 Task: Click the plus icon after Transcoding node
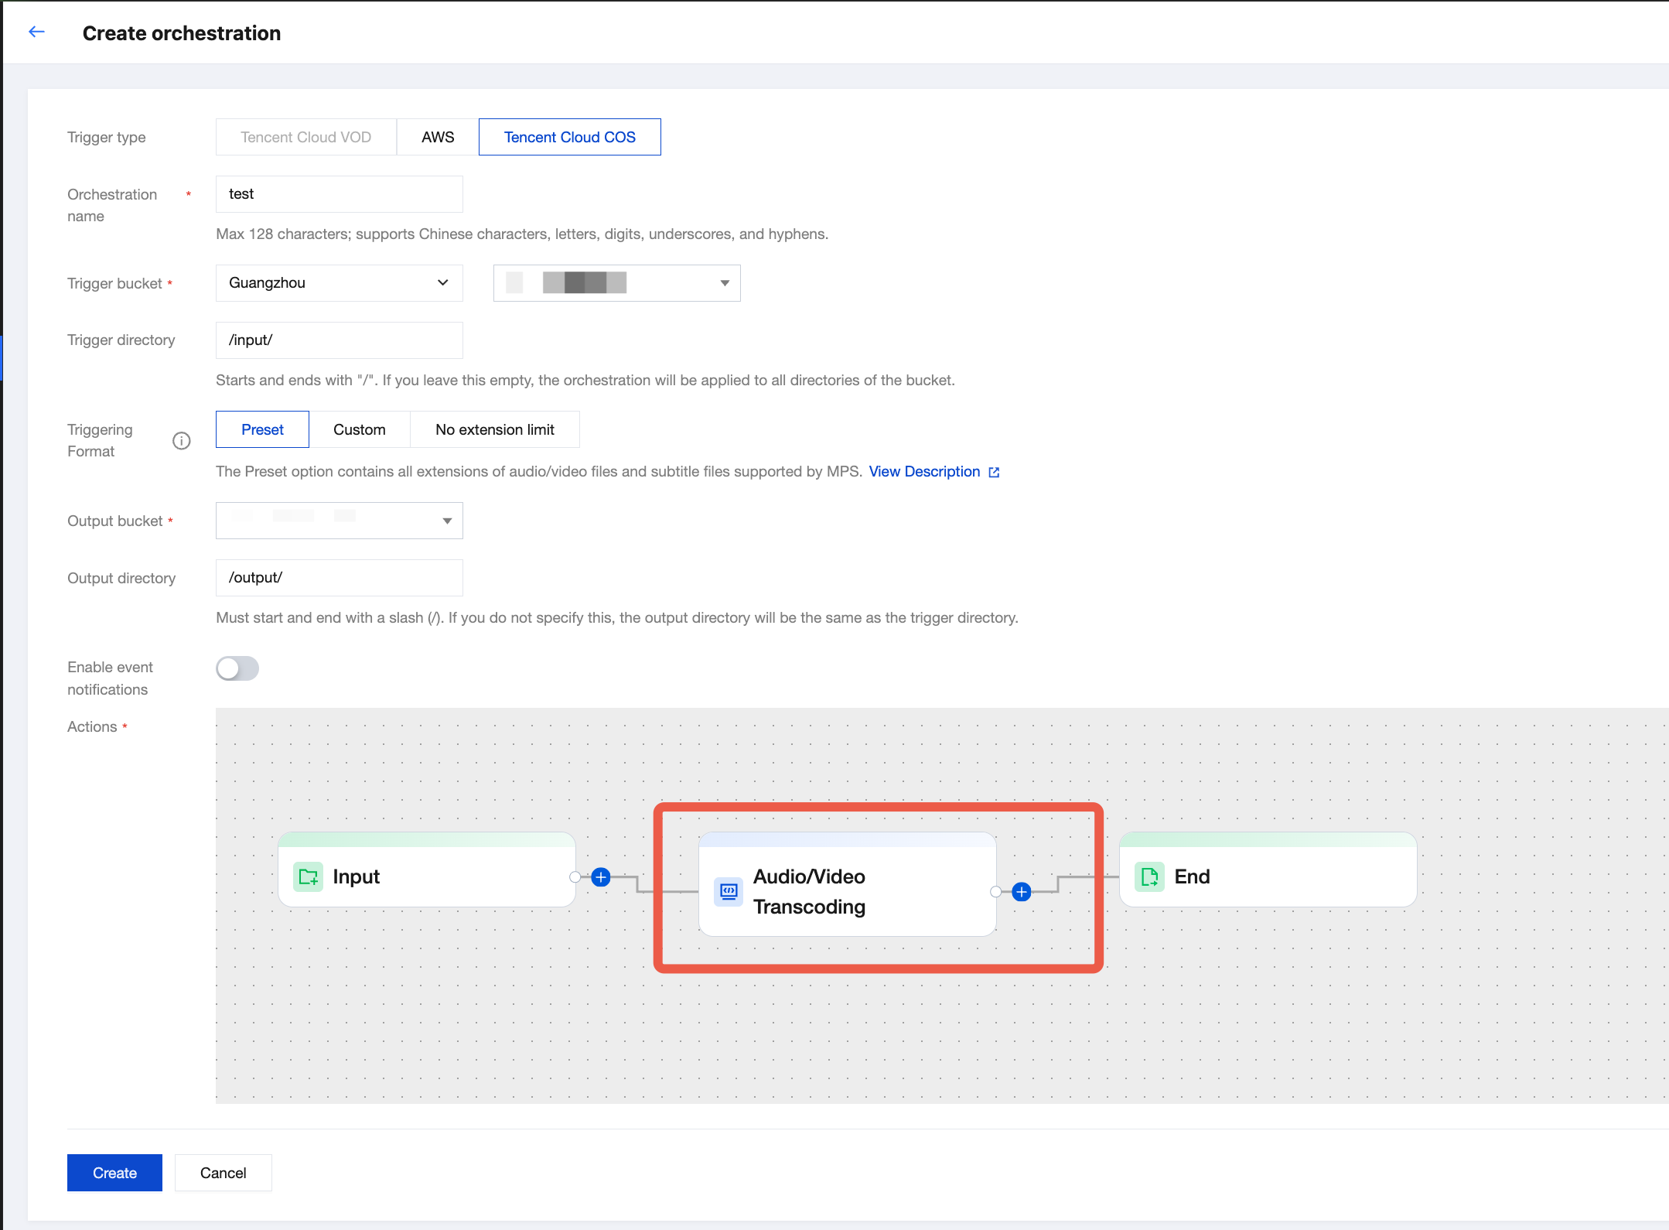click(1022, 892)
